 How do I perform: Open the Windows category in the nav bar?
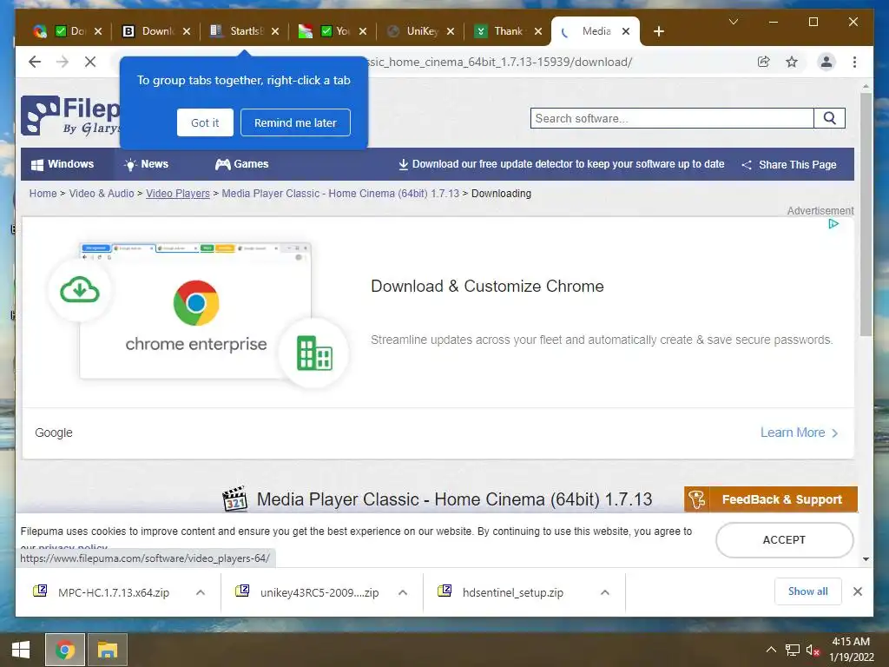point(63,164)
